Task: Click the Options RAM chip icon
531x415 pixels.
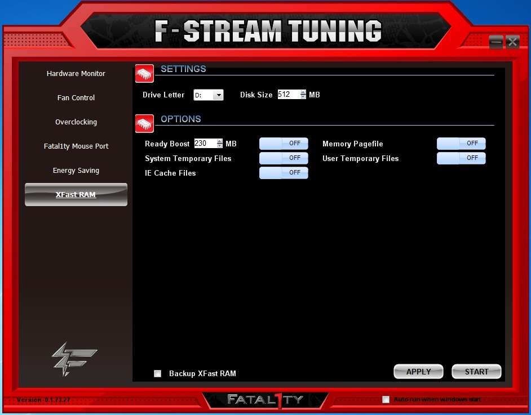Action: 144,123
